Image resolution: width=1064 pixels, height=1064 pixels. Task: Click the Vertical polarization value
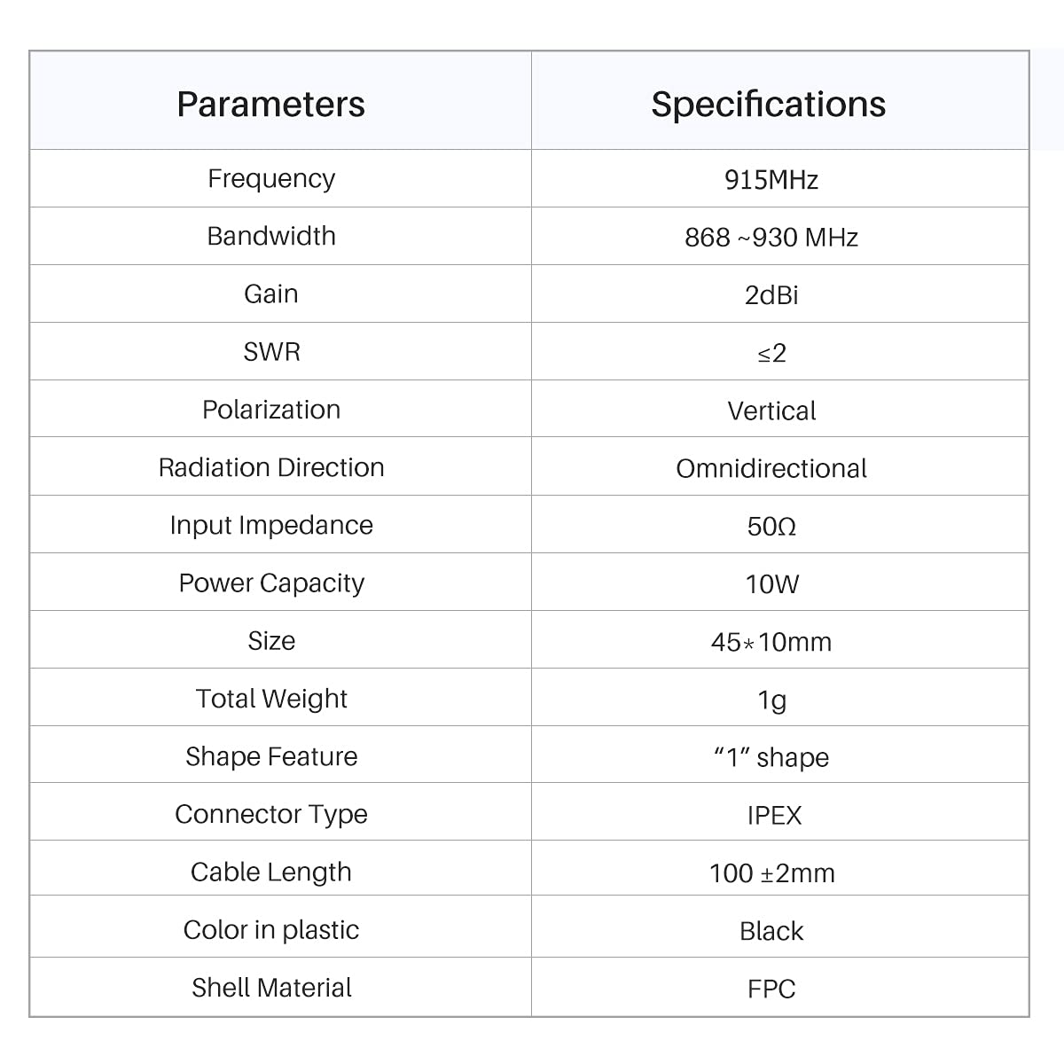[771, 411]
